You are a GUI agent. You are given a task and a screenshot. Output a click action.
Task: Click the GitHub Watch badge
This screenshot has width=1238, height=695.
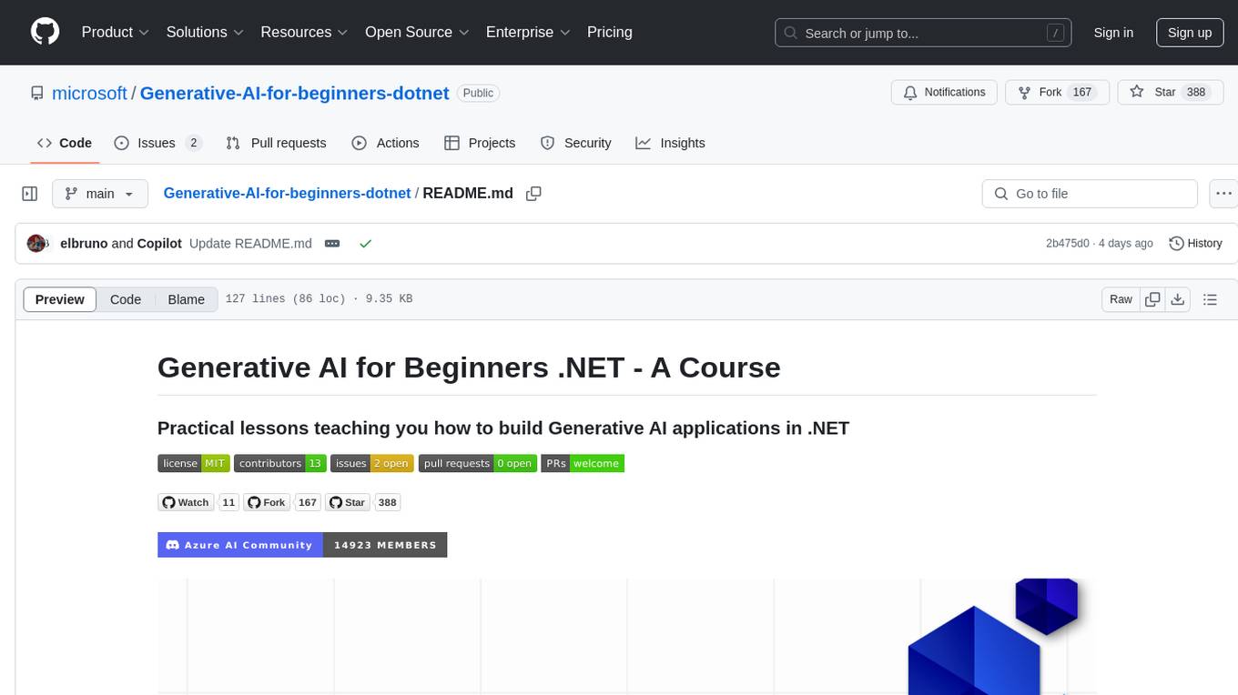(186, 502)
